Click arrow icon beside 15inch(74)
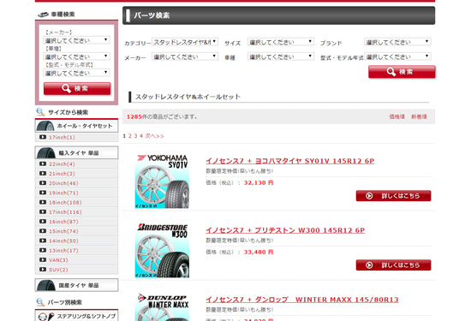The image size is (471, 321). 43,231
